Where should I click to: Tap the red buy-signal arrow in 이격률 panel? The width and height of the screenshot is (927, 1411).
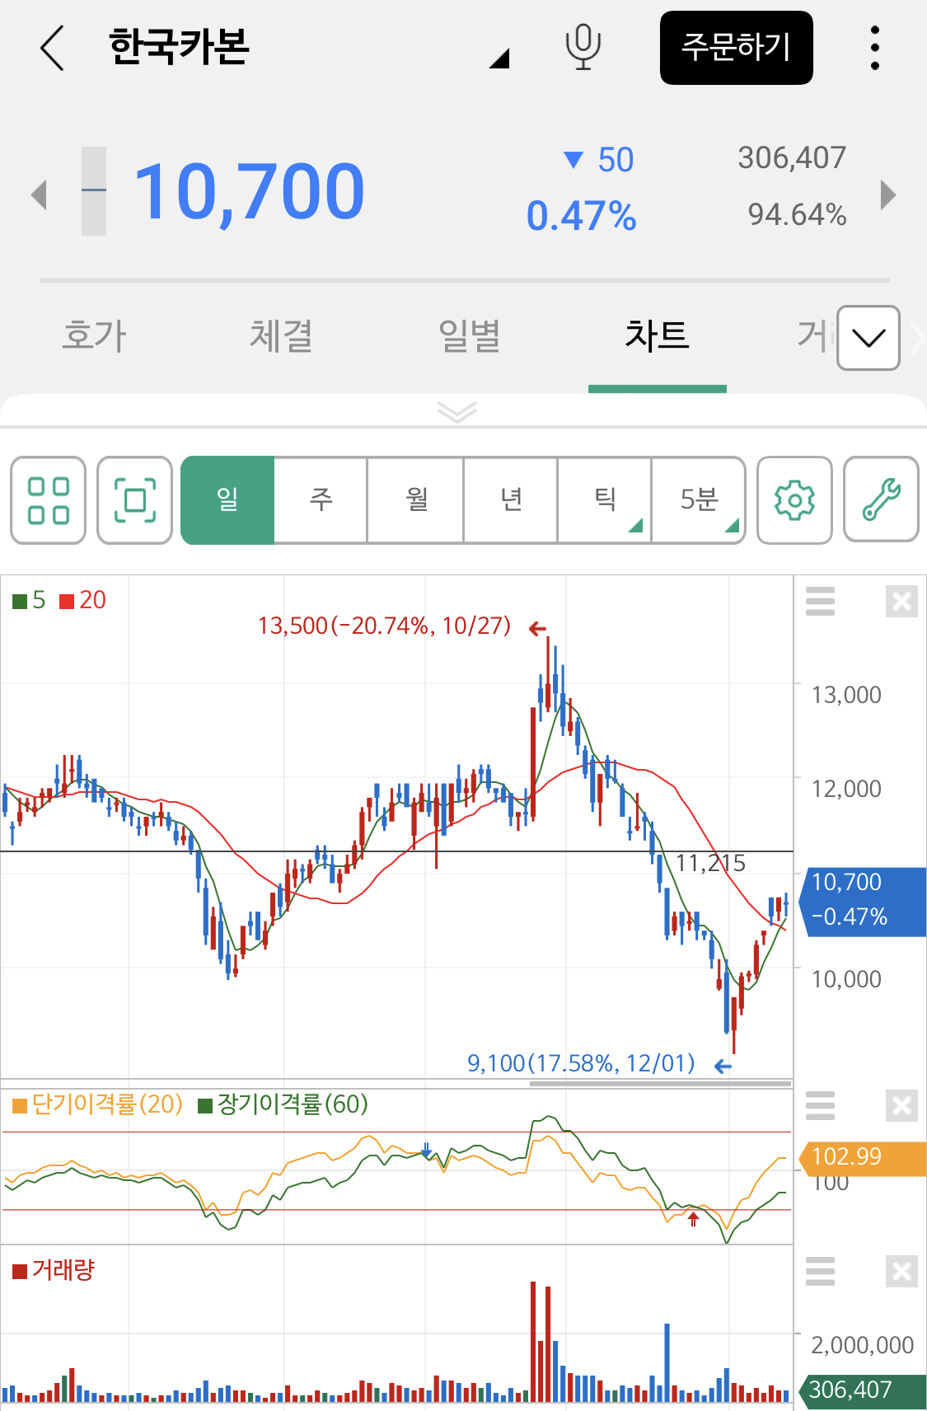(693, 1219)
